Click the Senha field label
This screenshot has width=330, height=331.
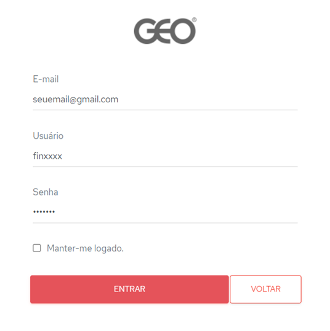click(x=46, y=192)
